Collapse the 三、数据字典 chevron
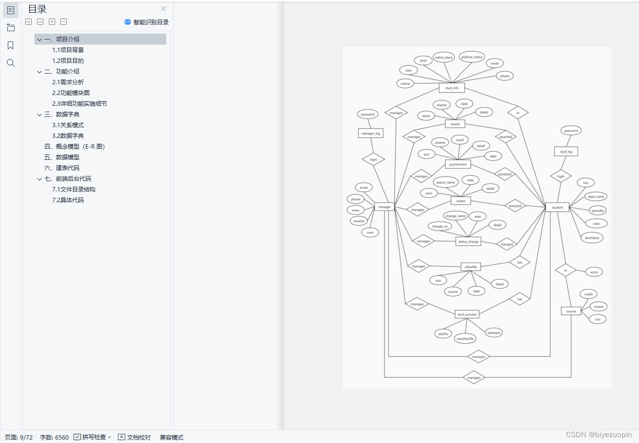This screenshot has height=443, width=639. 39,115
